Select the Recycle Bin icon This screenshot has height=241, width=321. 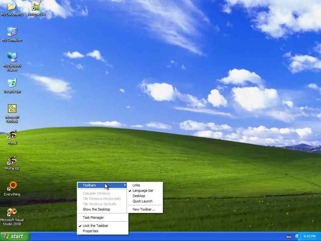12,86
